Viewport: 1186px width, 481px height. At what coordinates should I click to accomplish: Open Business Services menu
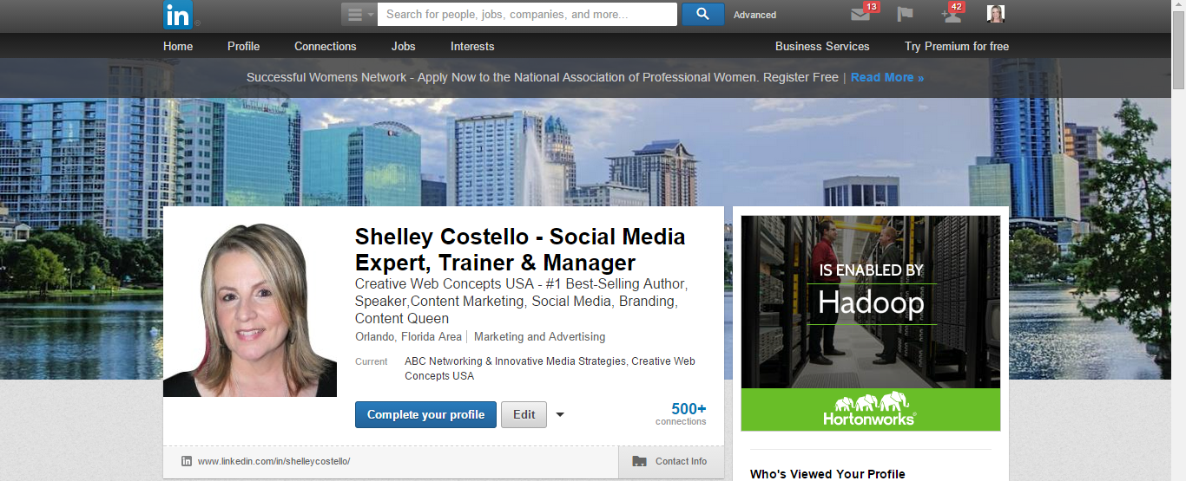[x=822, y=46]
